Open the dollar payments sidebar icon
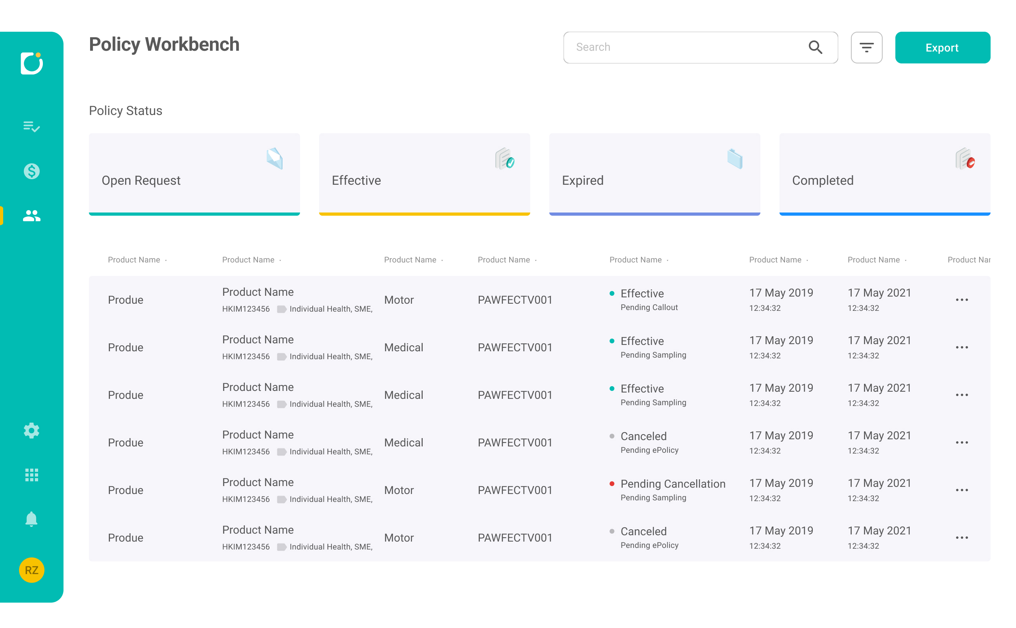Screen dimensions: 1016x628 pyautogui.click(x=32, y=171)
